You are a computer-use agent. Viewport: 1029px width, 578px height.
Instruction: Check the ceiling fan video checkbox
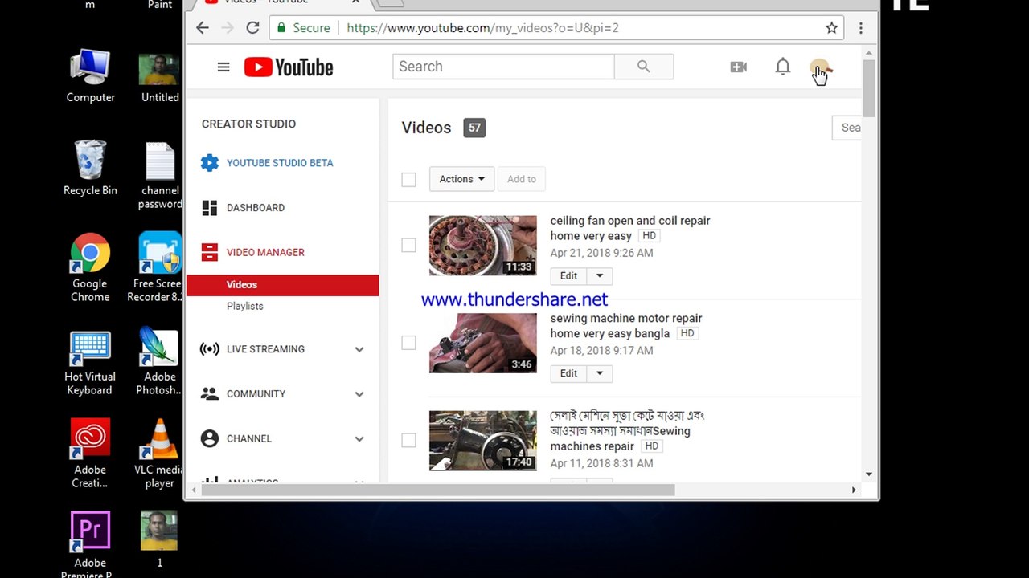pos(408,245)
